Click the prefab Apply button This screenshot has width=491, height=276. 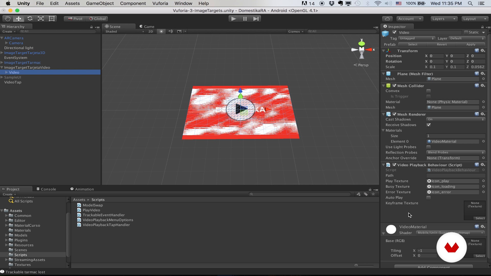471,44
